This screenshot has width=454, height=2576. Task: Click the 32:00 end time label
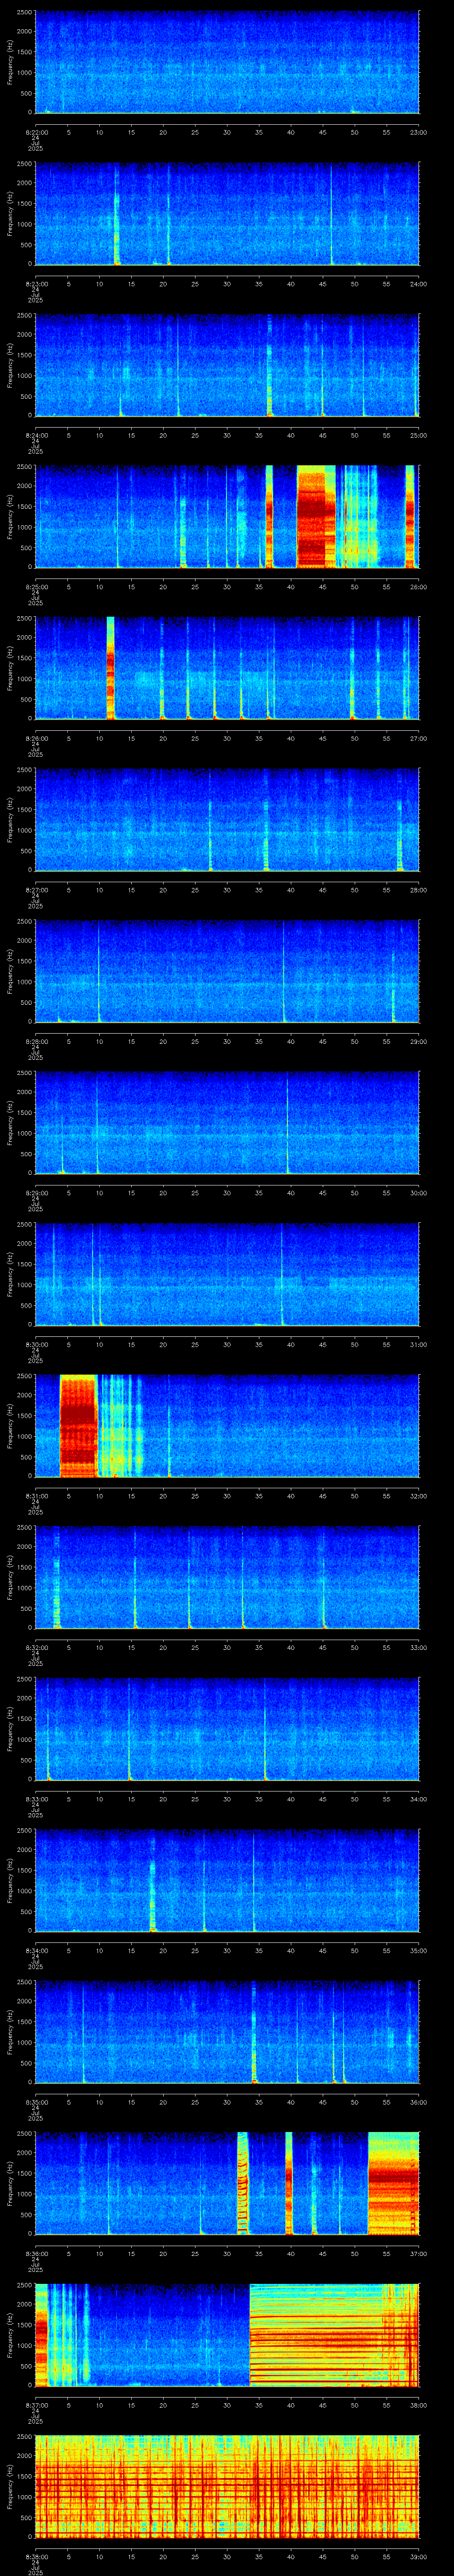(x=418, y=1495)
